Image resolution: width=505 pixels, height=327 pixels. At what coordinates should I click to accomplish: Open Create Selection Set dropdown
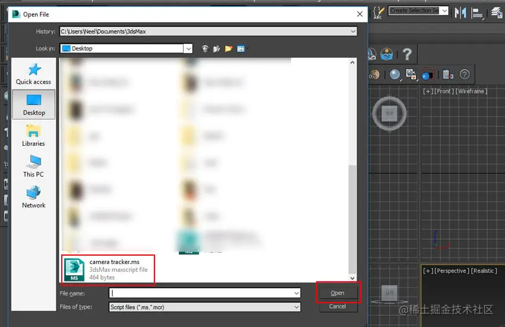coord(418,11)
